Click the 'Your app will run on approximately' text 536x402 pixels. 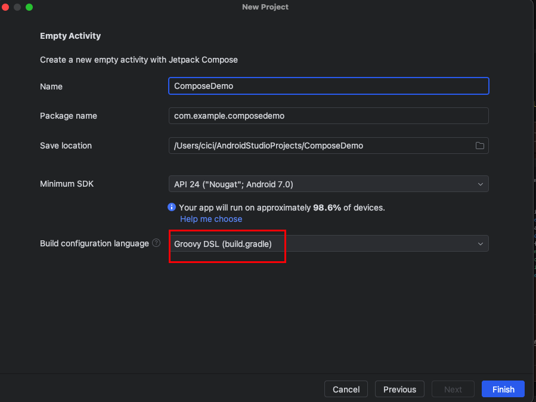244,208
